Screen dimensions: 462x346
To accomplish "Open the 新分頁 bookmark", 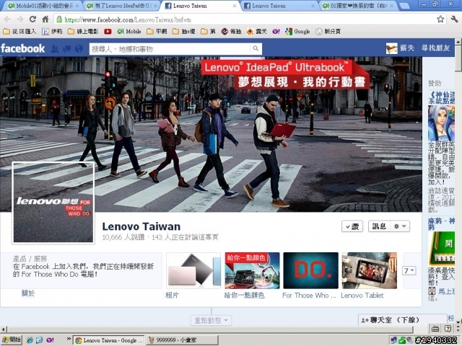I will coord(328,32).
